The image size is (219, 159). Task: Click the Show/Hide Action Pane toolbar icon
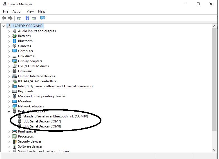(x=34, y=18)
